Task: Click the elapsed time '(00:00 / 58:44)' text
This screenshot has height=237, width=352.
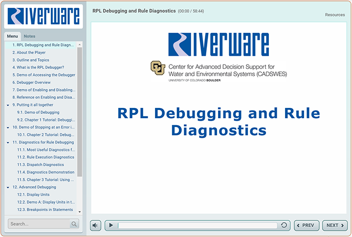Action: click(x=191, y=11)
